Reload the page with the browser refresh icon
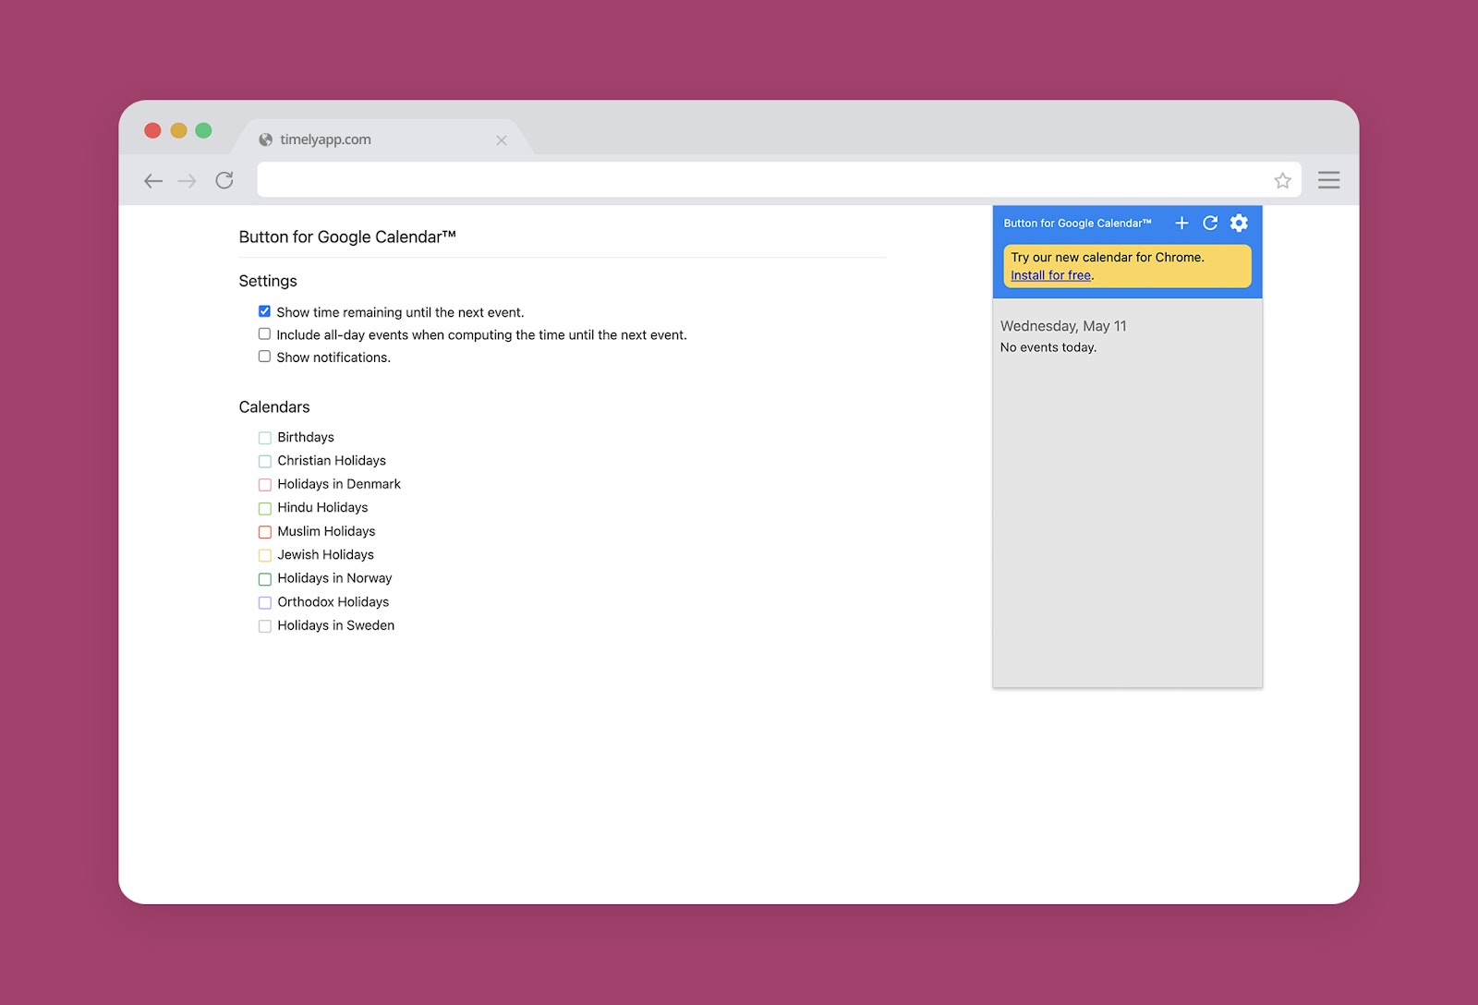 tap(224, 180)
